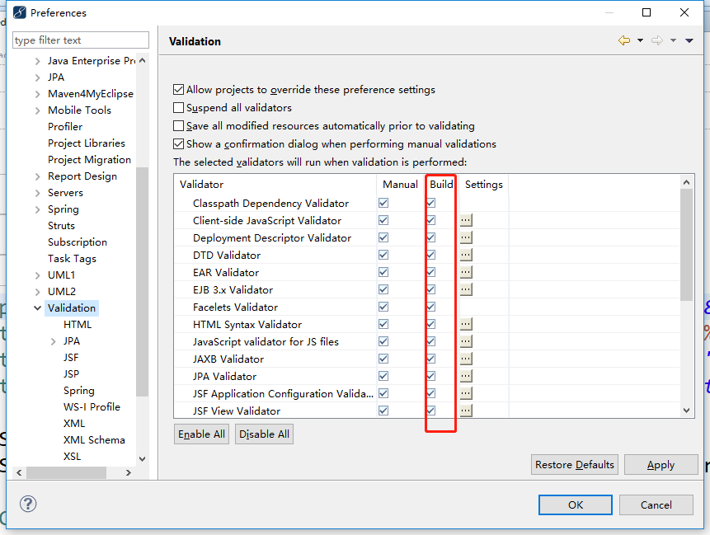Expand Java Enterprise tree node
This screenshot has height=535, width=710.
(38, 61)
